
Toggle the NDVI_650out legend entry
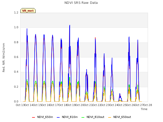[x=120, y=117]
